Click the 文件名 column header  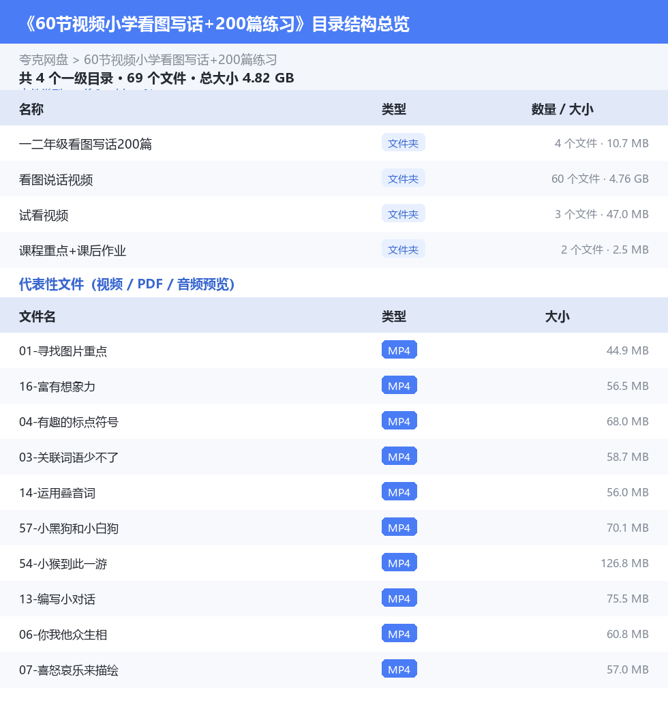[x=37, y=316]
